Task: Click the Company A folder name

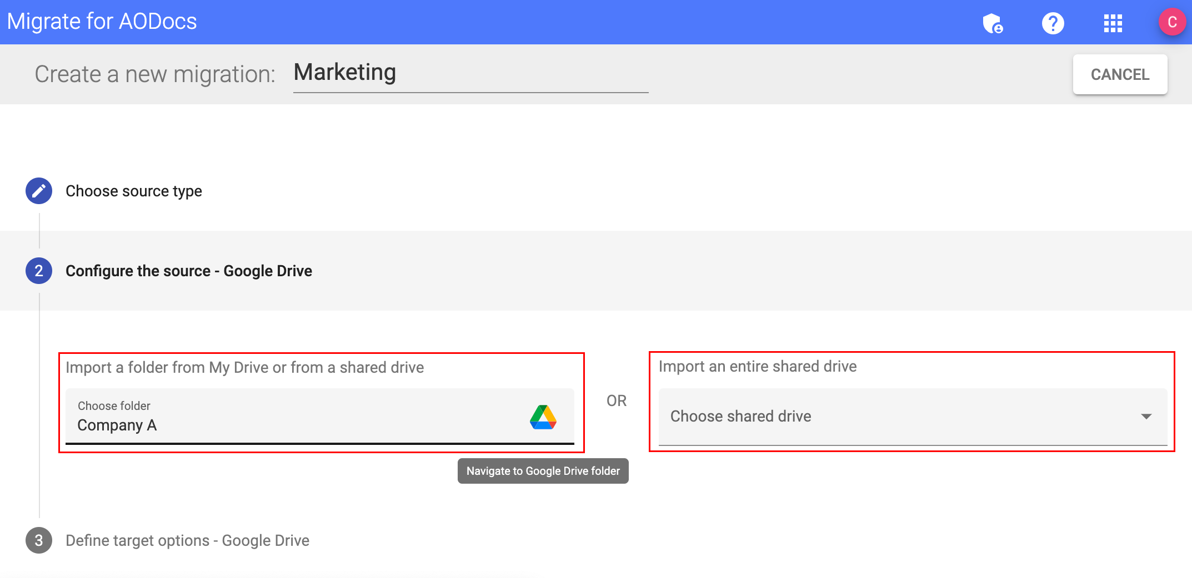Action: click(117, 425)
